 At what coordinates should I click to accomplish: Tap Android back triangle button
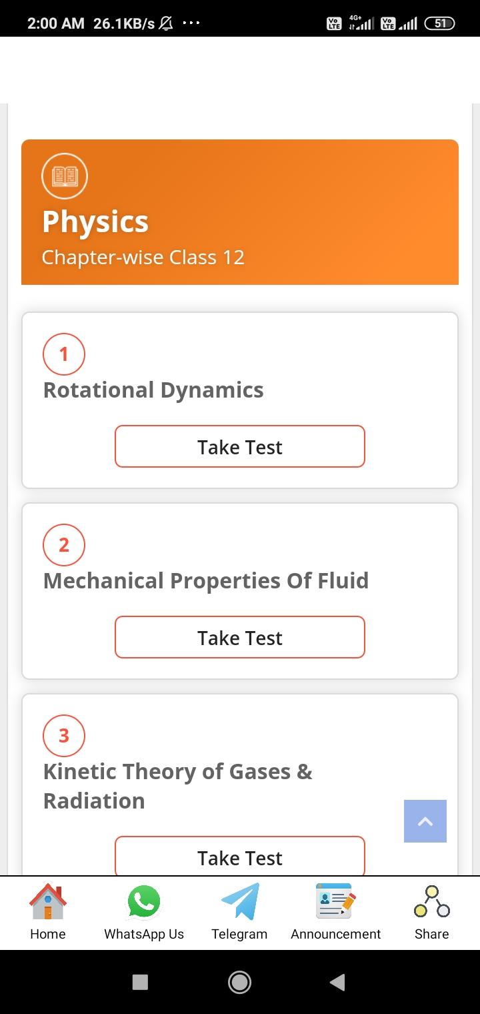(x=337, y=982)
